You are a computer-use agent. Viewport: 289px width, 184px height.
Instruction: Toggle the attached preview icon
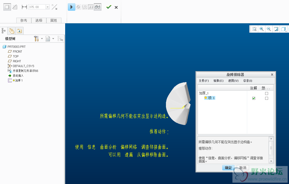[x=91, y=7]
